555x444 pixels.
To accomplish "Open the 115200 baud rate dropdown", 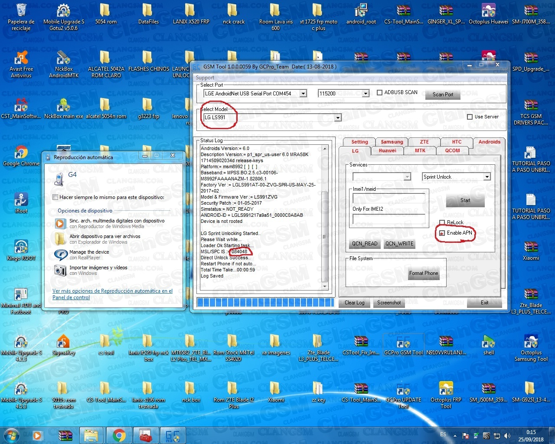I will 366,93.
